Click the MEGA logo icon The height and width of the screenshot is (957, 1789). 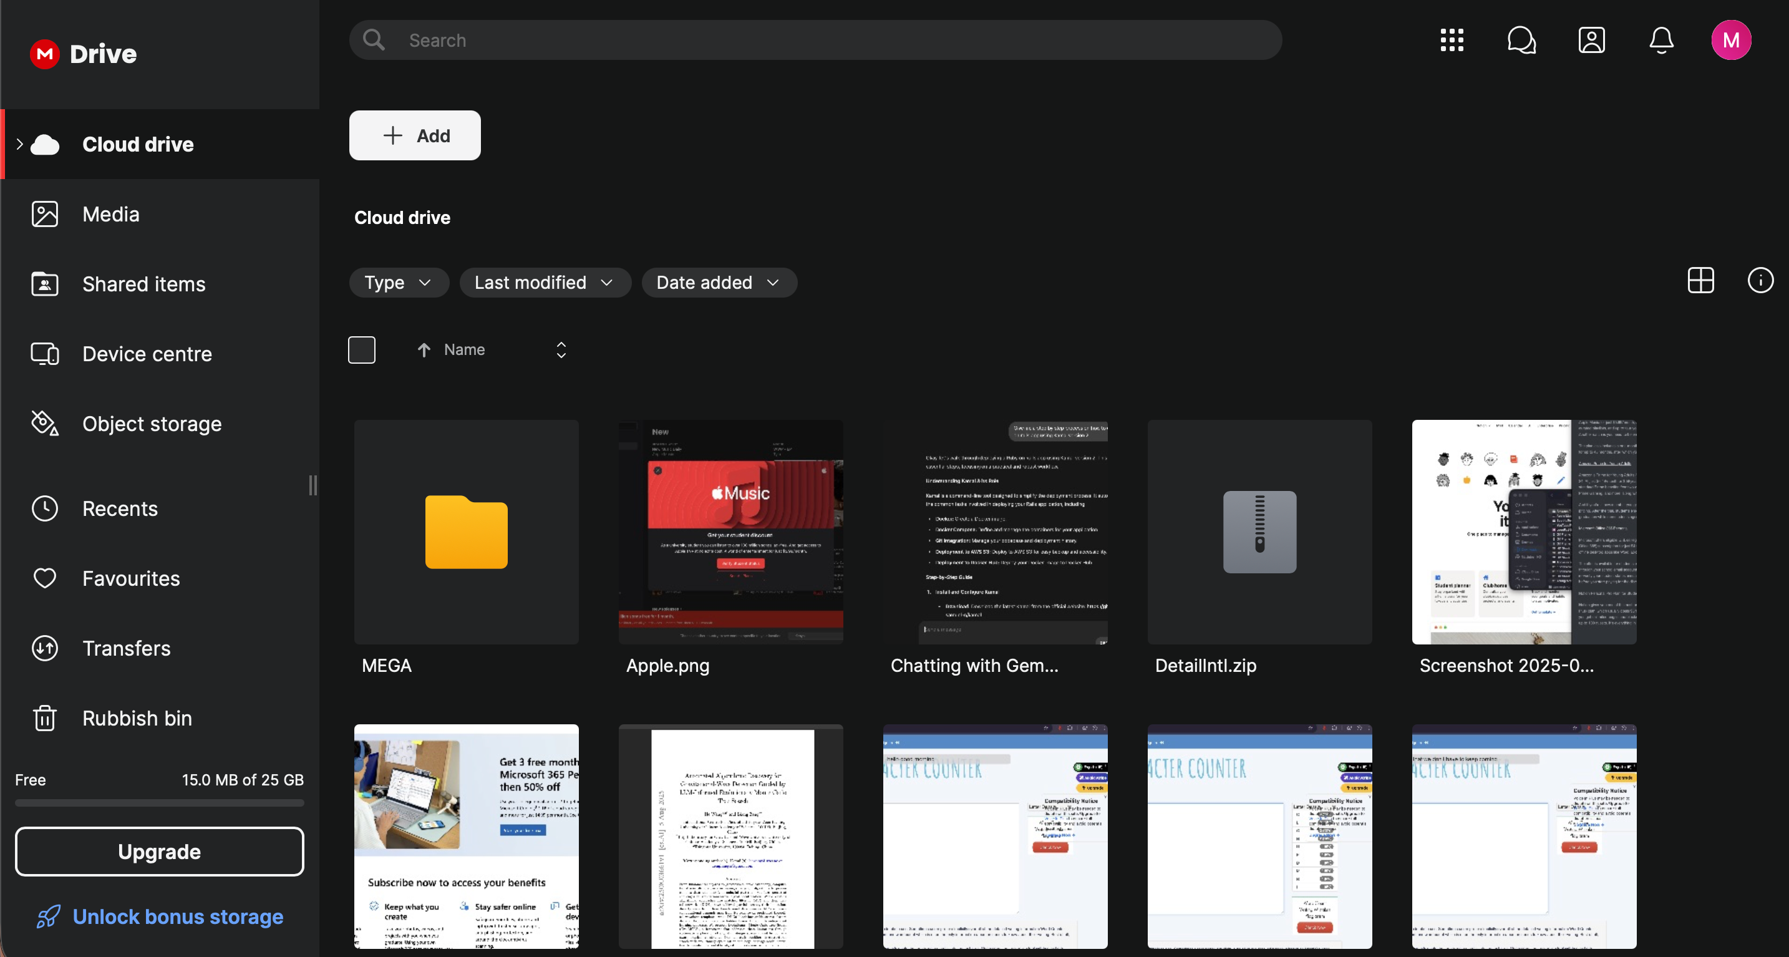coord(45,54)
